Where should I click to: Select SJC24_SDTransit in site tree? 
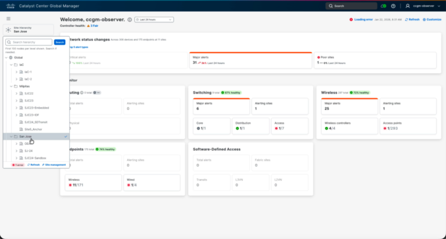(36, 122)
